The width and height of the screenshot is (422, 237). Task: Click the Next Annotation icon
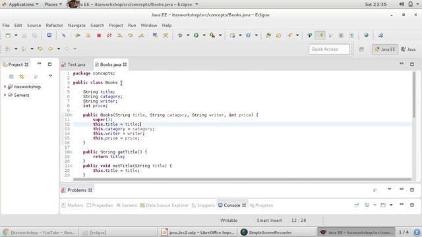point(7,49)
